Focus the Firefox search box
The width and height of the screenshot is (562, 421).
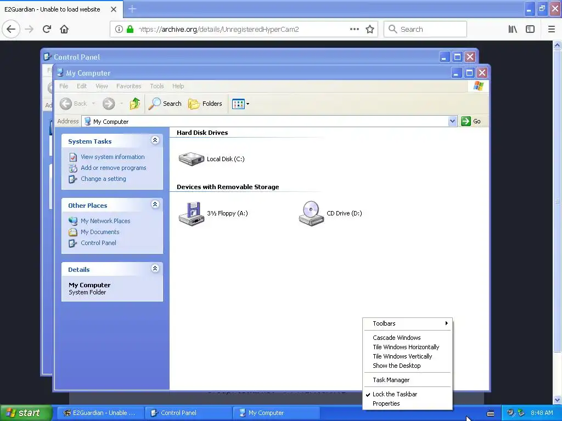pos(425,30)
